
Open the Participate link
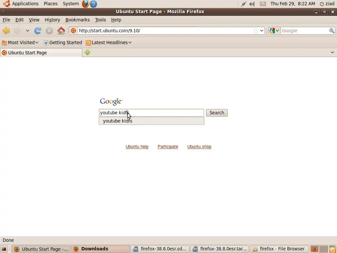[168, 147]
